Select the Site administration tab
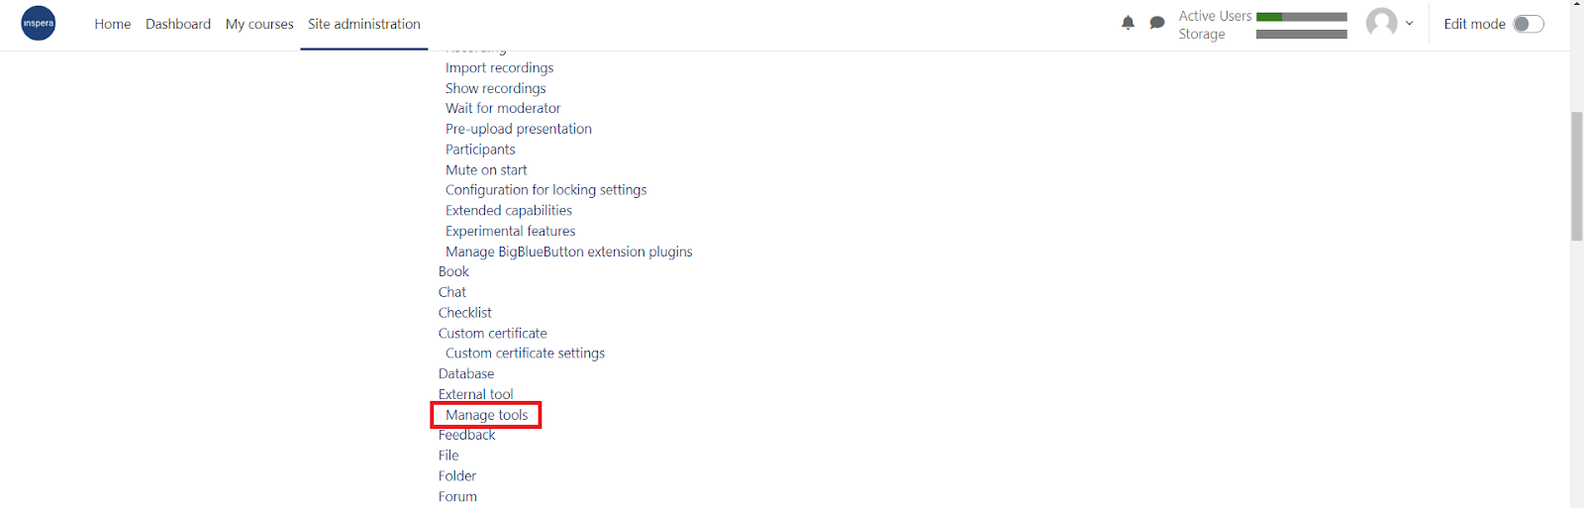The width and height of the screenshot is (1584, 508). click(364, 24)
